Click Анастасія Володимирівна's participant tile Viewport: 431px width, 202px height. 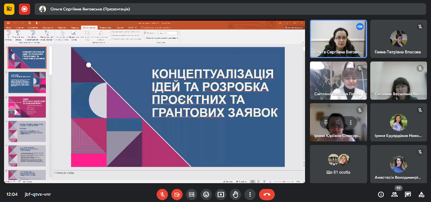(x=398, y=164)
